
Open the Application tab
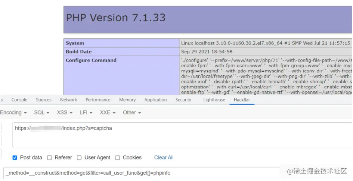155,100
